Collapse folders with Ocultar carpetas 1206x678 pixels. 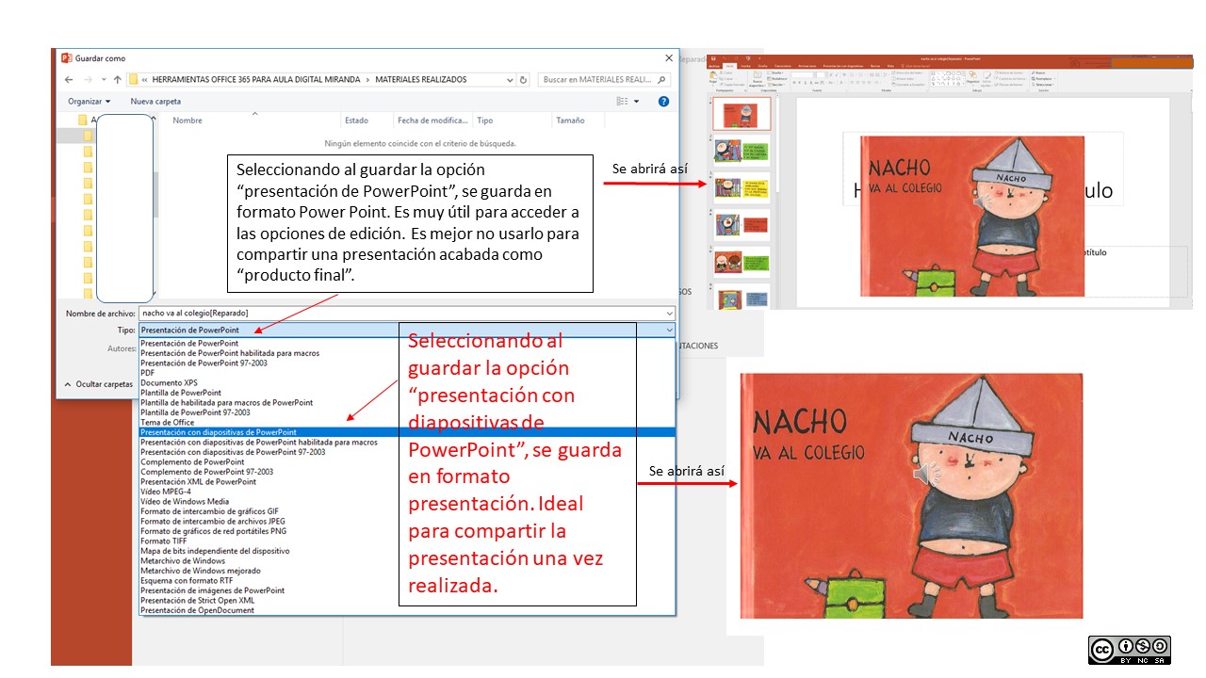point(98,384)
